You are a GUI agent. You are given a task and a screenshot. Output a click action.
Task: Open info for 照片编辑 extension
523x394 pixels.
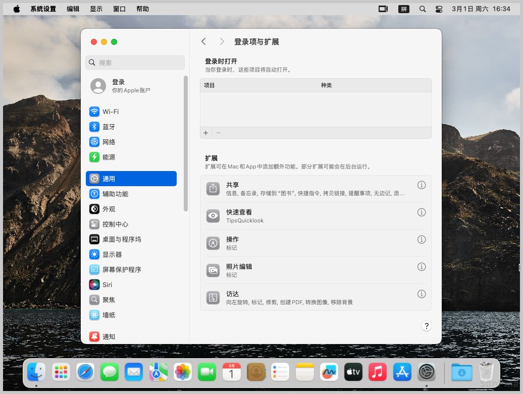pos(422,267)
